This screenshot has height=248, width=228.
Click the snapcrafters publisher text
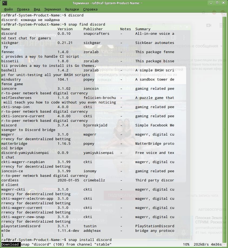tap(96, 33)
